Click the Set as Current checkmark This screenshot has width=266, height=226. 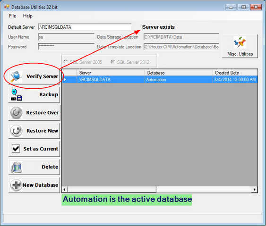[16, 149]
